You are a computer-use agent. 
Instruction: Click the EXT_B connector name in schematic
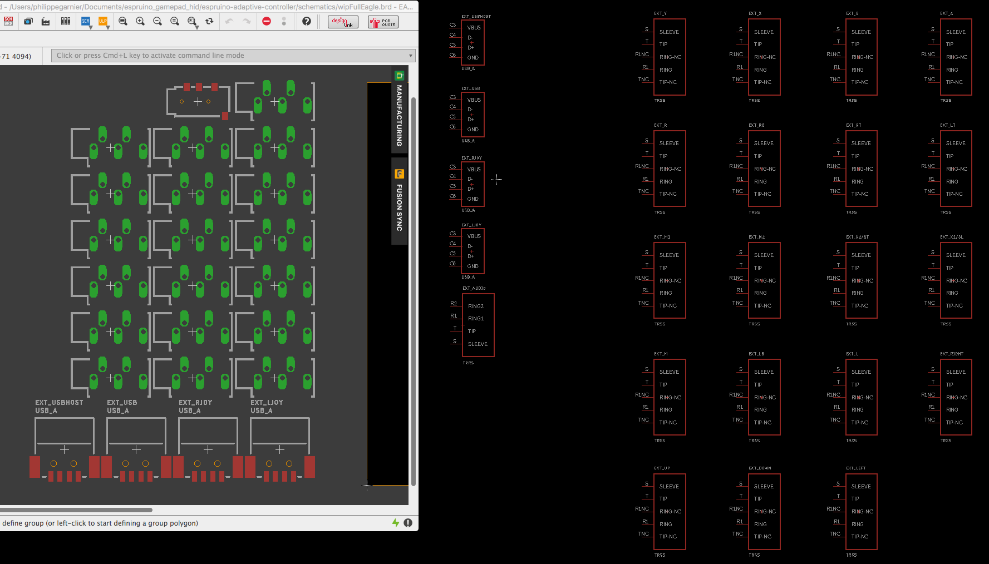click(x=852, y=13)
